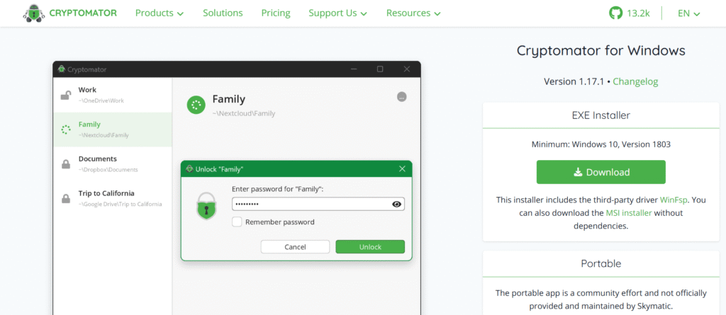
Task: Open the Changelog link
Action: pyautogui.click(x=635, y=81)
